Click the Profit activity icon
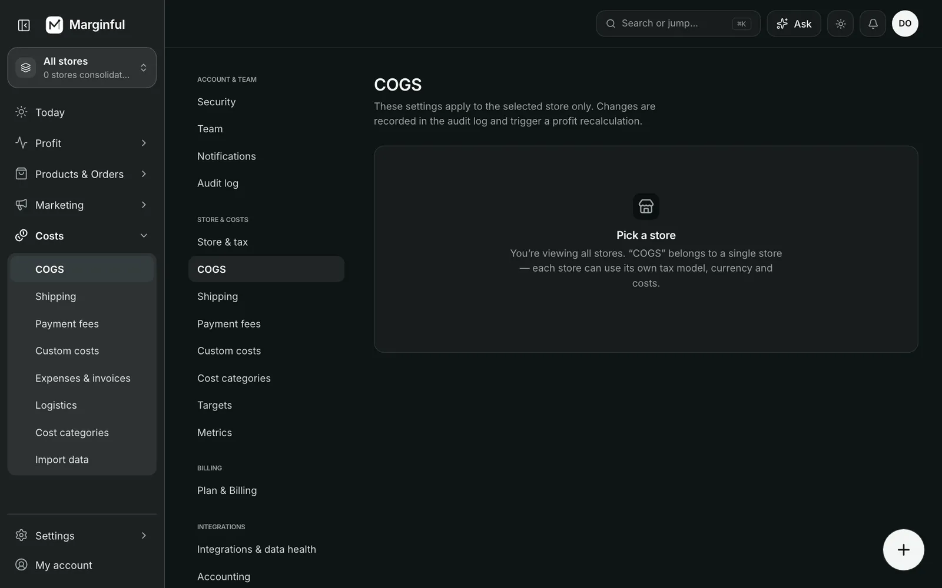This screenshot has height=588, width=942. click(21, 143)
